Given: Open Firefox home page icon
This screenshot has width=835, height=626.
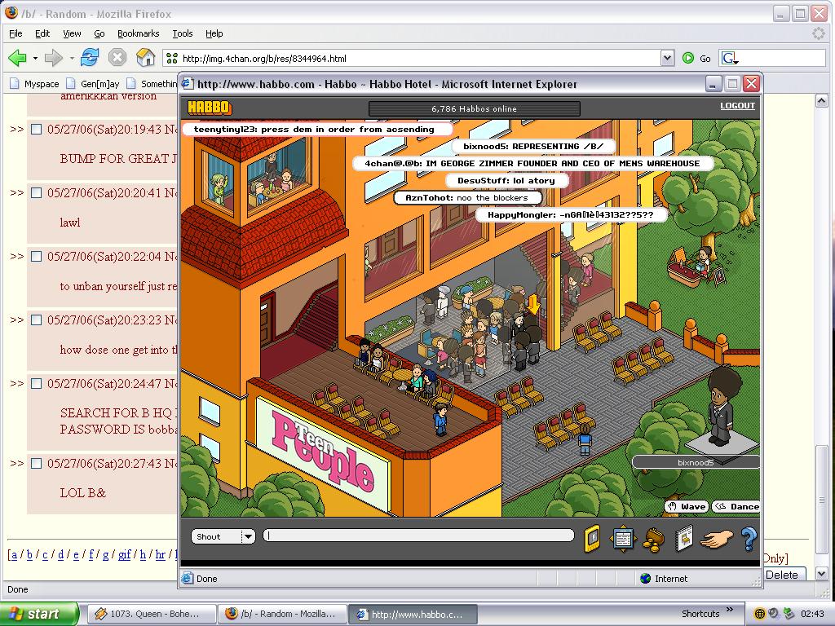Looking at the screenshot, I should [x=145, y=57].
